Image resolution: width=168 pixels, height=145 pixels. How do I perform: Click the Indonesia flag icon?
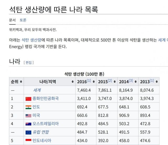pos(28,141)
